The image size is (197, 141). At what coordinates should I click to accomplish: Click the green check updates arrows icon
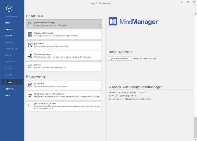(30, 95)
